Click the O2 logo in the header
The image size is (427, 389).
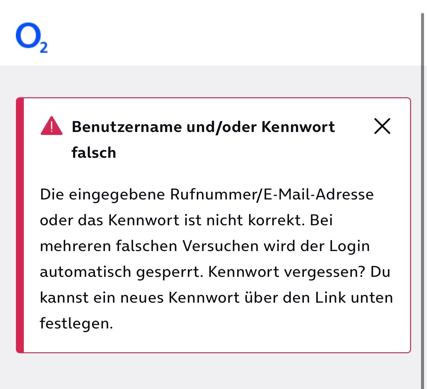31,37
